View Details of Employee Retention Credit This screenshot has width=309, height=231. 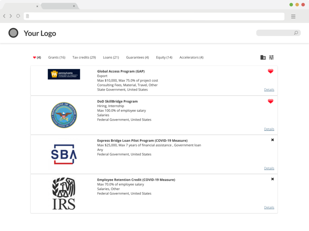click(269, 207)
